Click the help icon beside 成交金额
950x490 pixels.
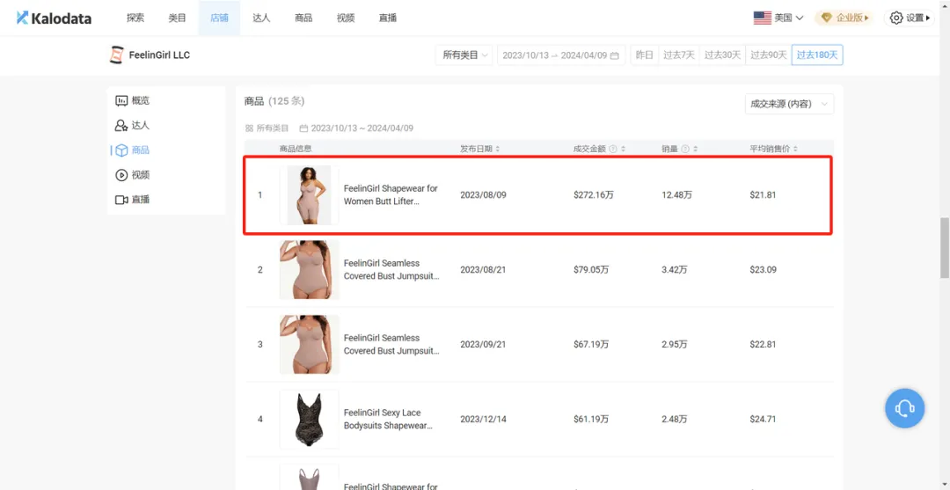point(613,149)
